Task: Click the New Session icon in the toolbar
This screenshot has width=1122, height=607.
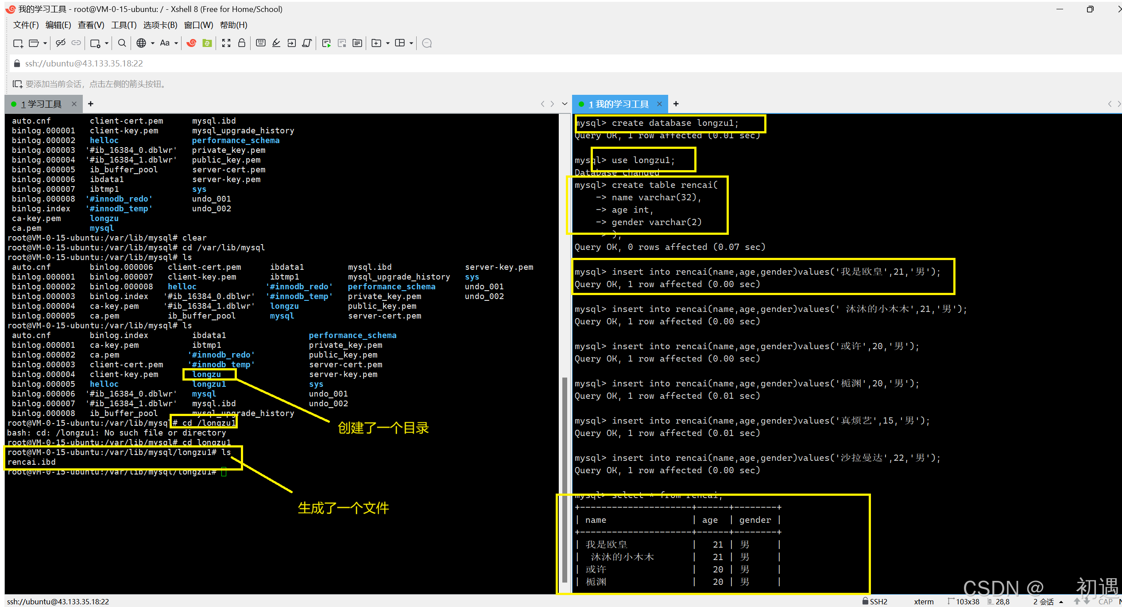Action: click(x=18, y=43)
